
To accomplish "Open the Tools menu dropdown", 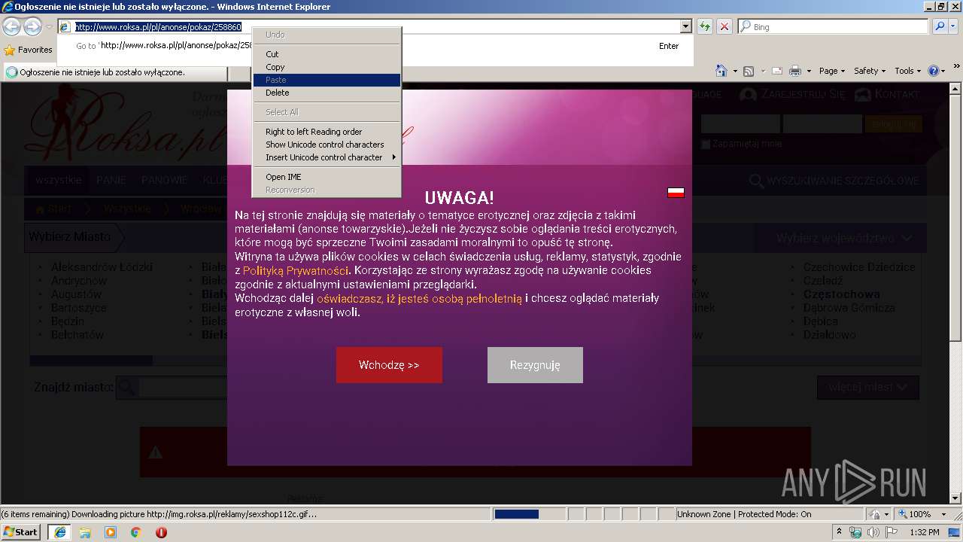I will pyautogui.click(x=908, y=71).
